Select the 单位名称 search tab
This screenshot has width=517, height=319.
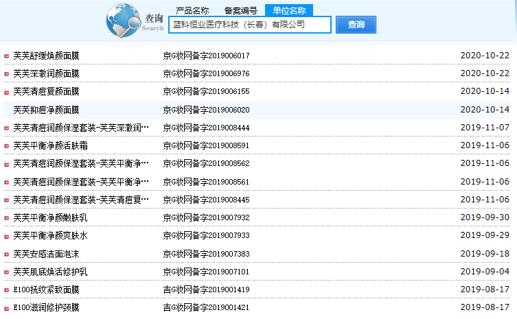289,10
